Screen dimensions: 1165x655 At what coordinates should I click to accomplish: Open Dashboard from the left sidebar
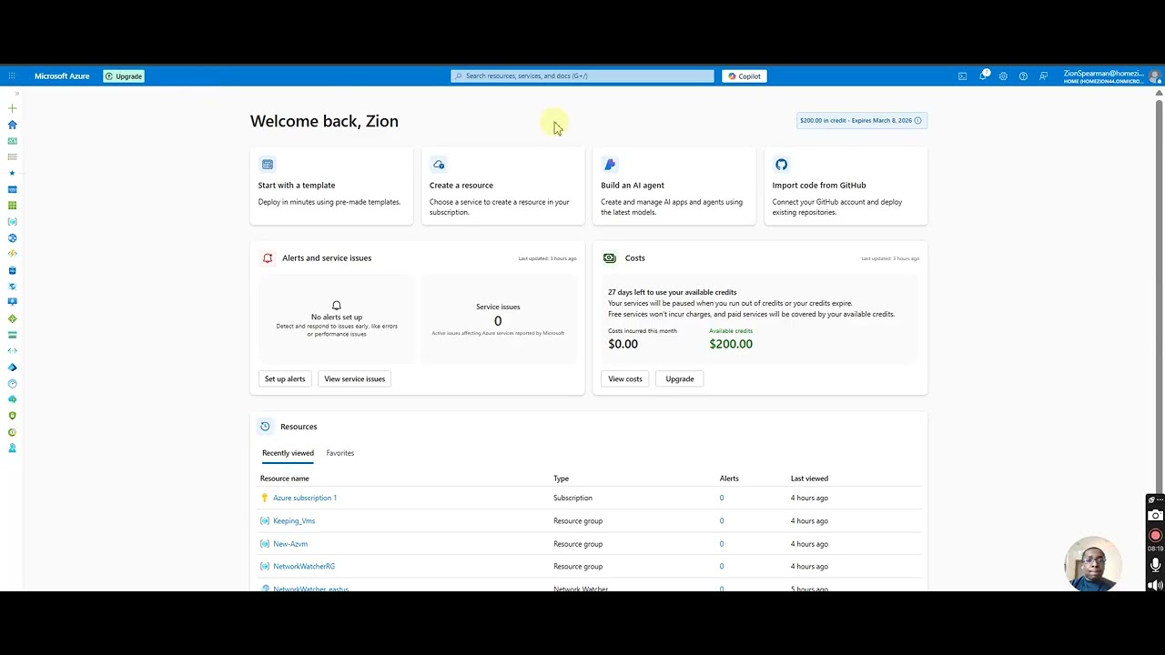point(12,141)
